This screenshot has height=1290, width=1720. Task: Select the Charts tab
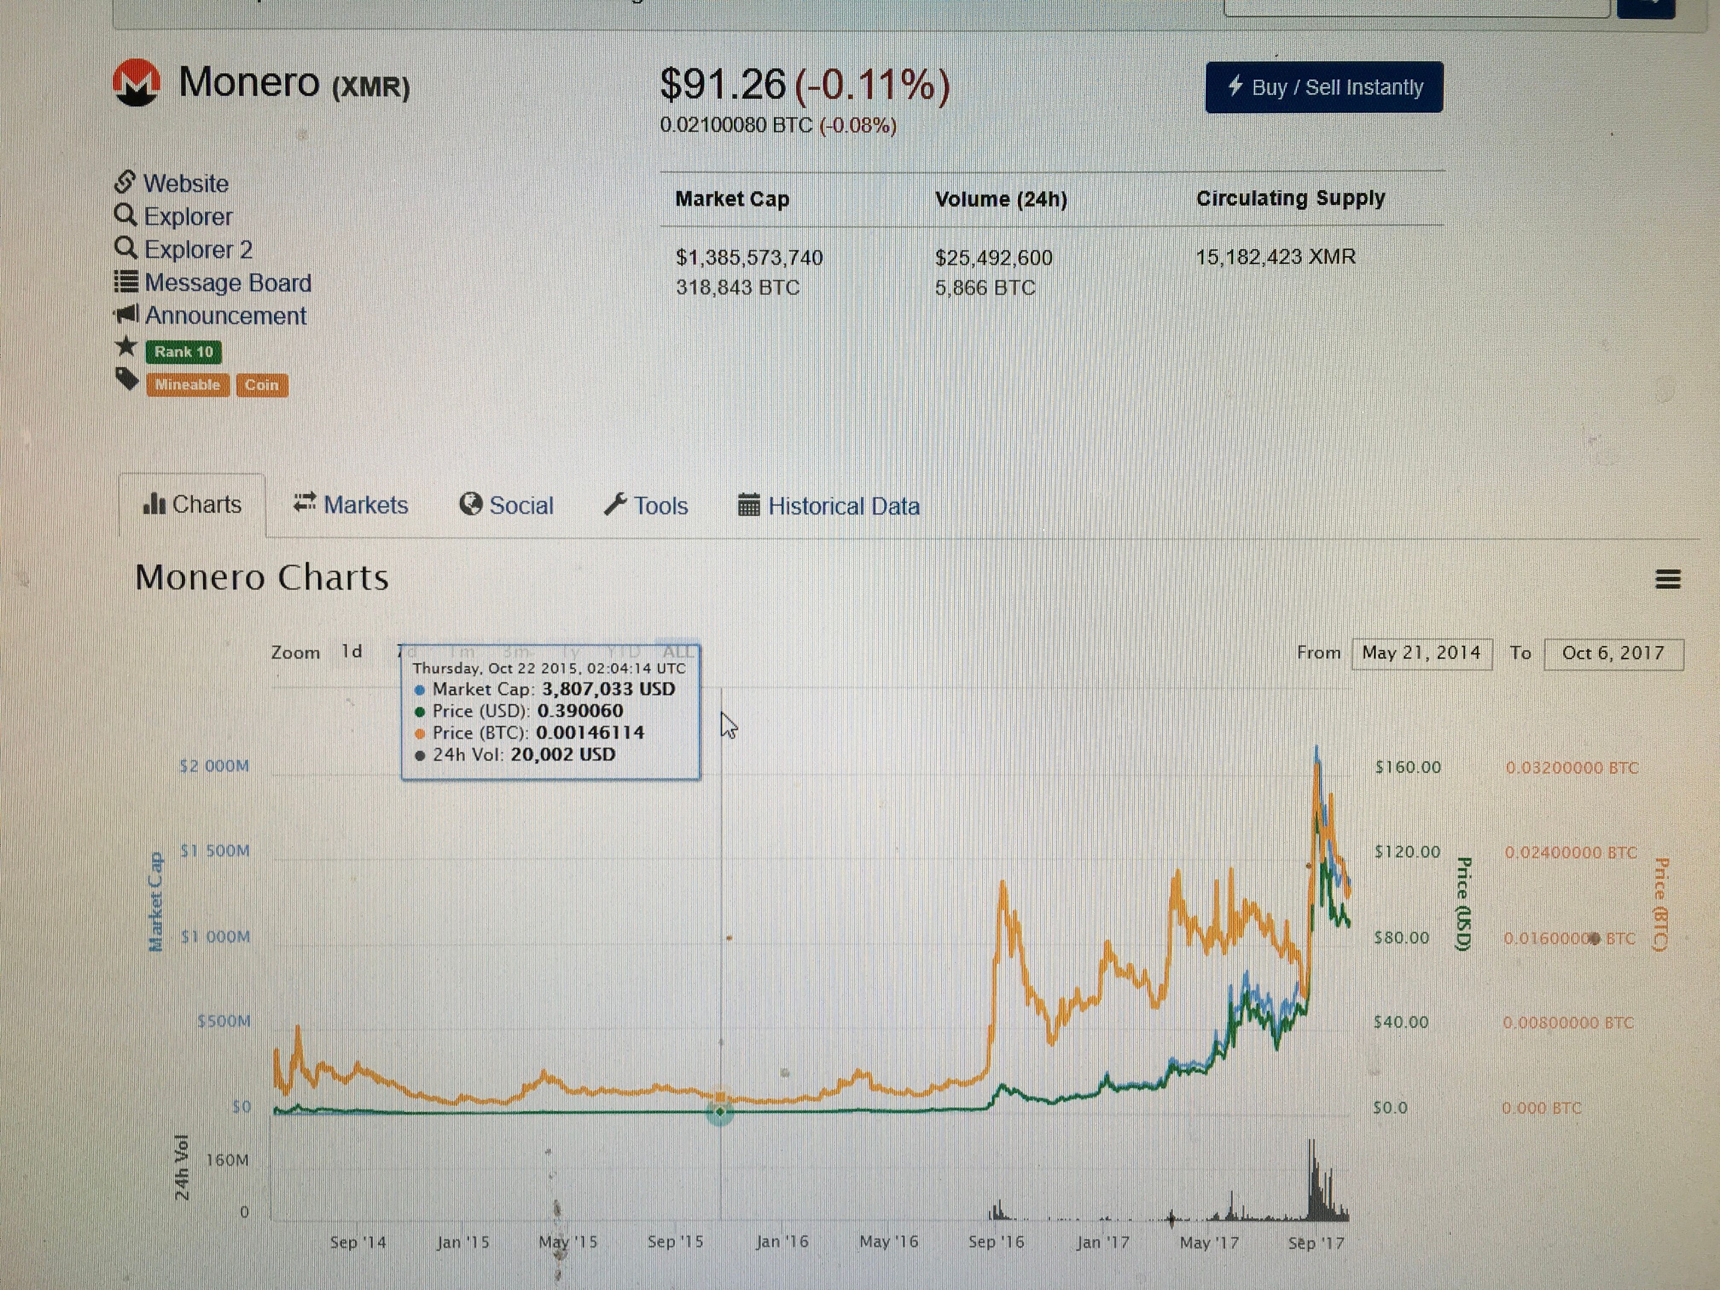[192, 505]
